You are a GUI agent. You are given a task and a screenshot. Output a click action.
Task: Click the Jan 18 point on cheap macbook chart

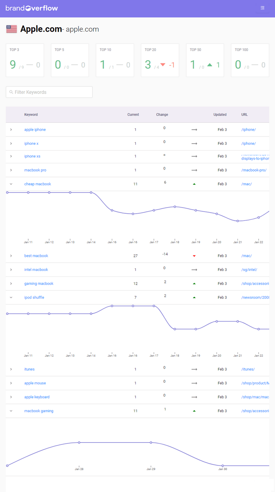(175, 207)
